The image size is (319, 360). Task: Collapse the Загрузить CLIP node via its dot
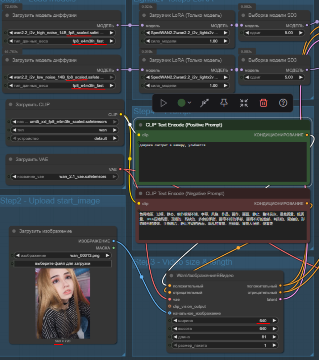click(10, 104)
